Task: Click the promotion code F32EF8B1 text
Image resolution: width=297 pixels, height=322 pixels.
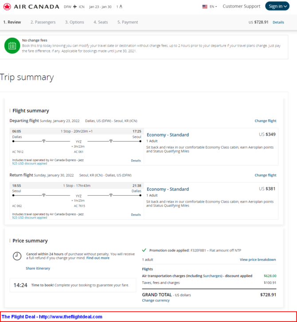Action: [x=198, y=250]
